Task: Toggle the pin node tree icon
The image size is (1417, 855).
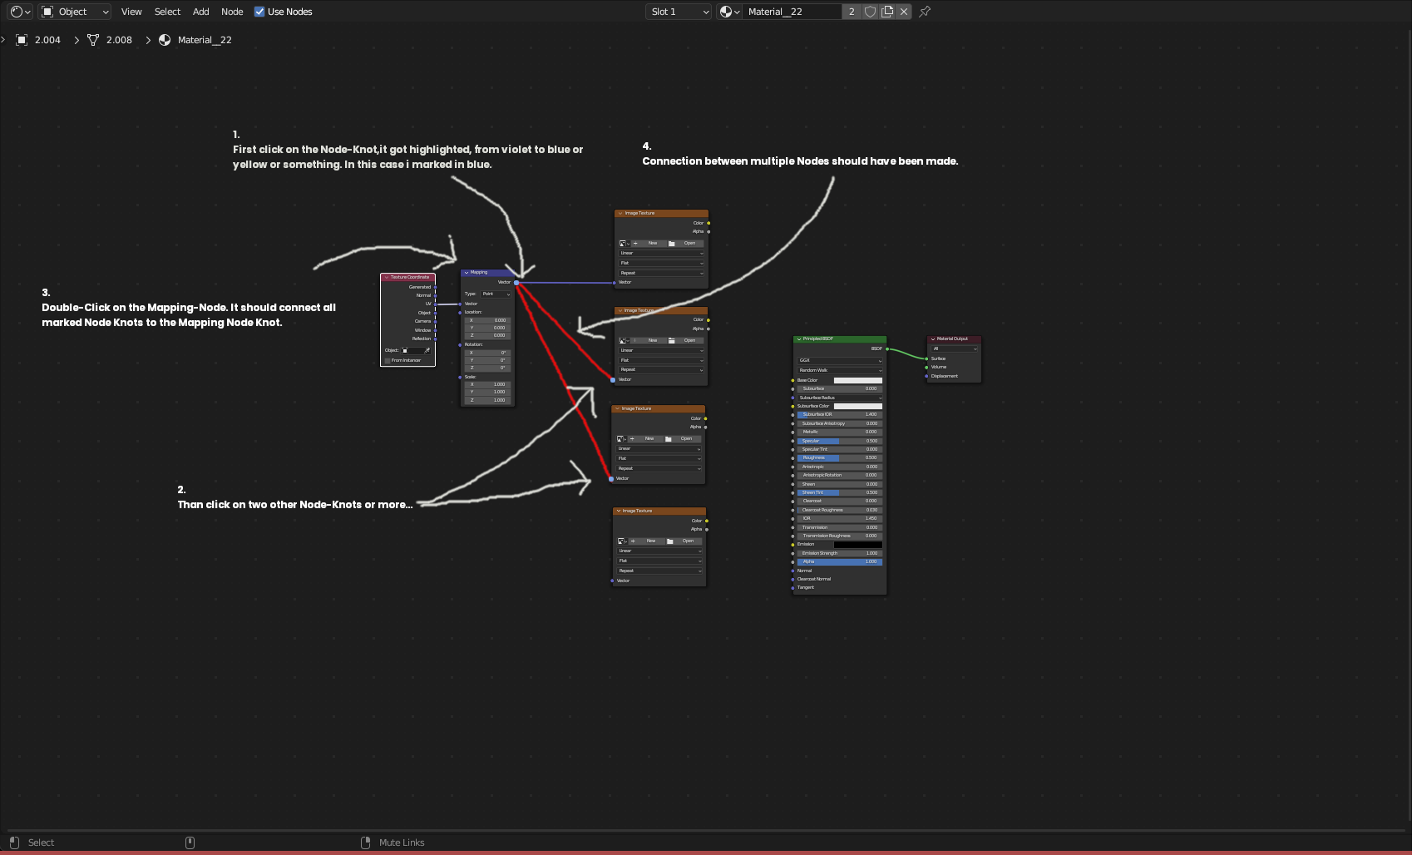Action: 925,12
